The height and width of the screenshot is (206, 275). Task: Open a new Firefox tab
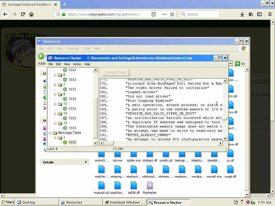tap(65, 4)
